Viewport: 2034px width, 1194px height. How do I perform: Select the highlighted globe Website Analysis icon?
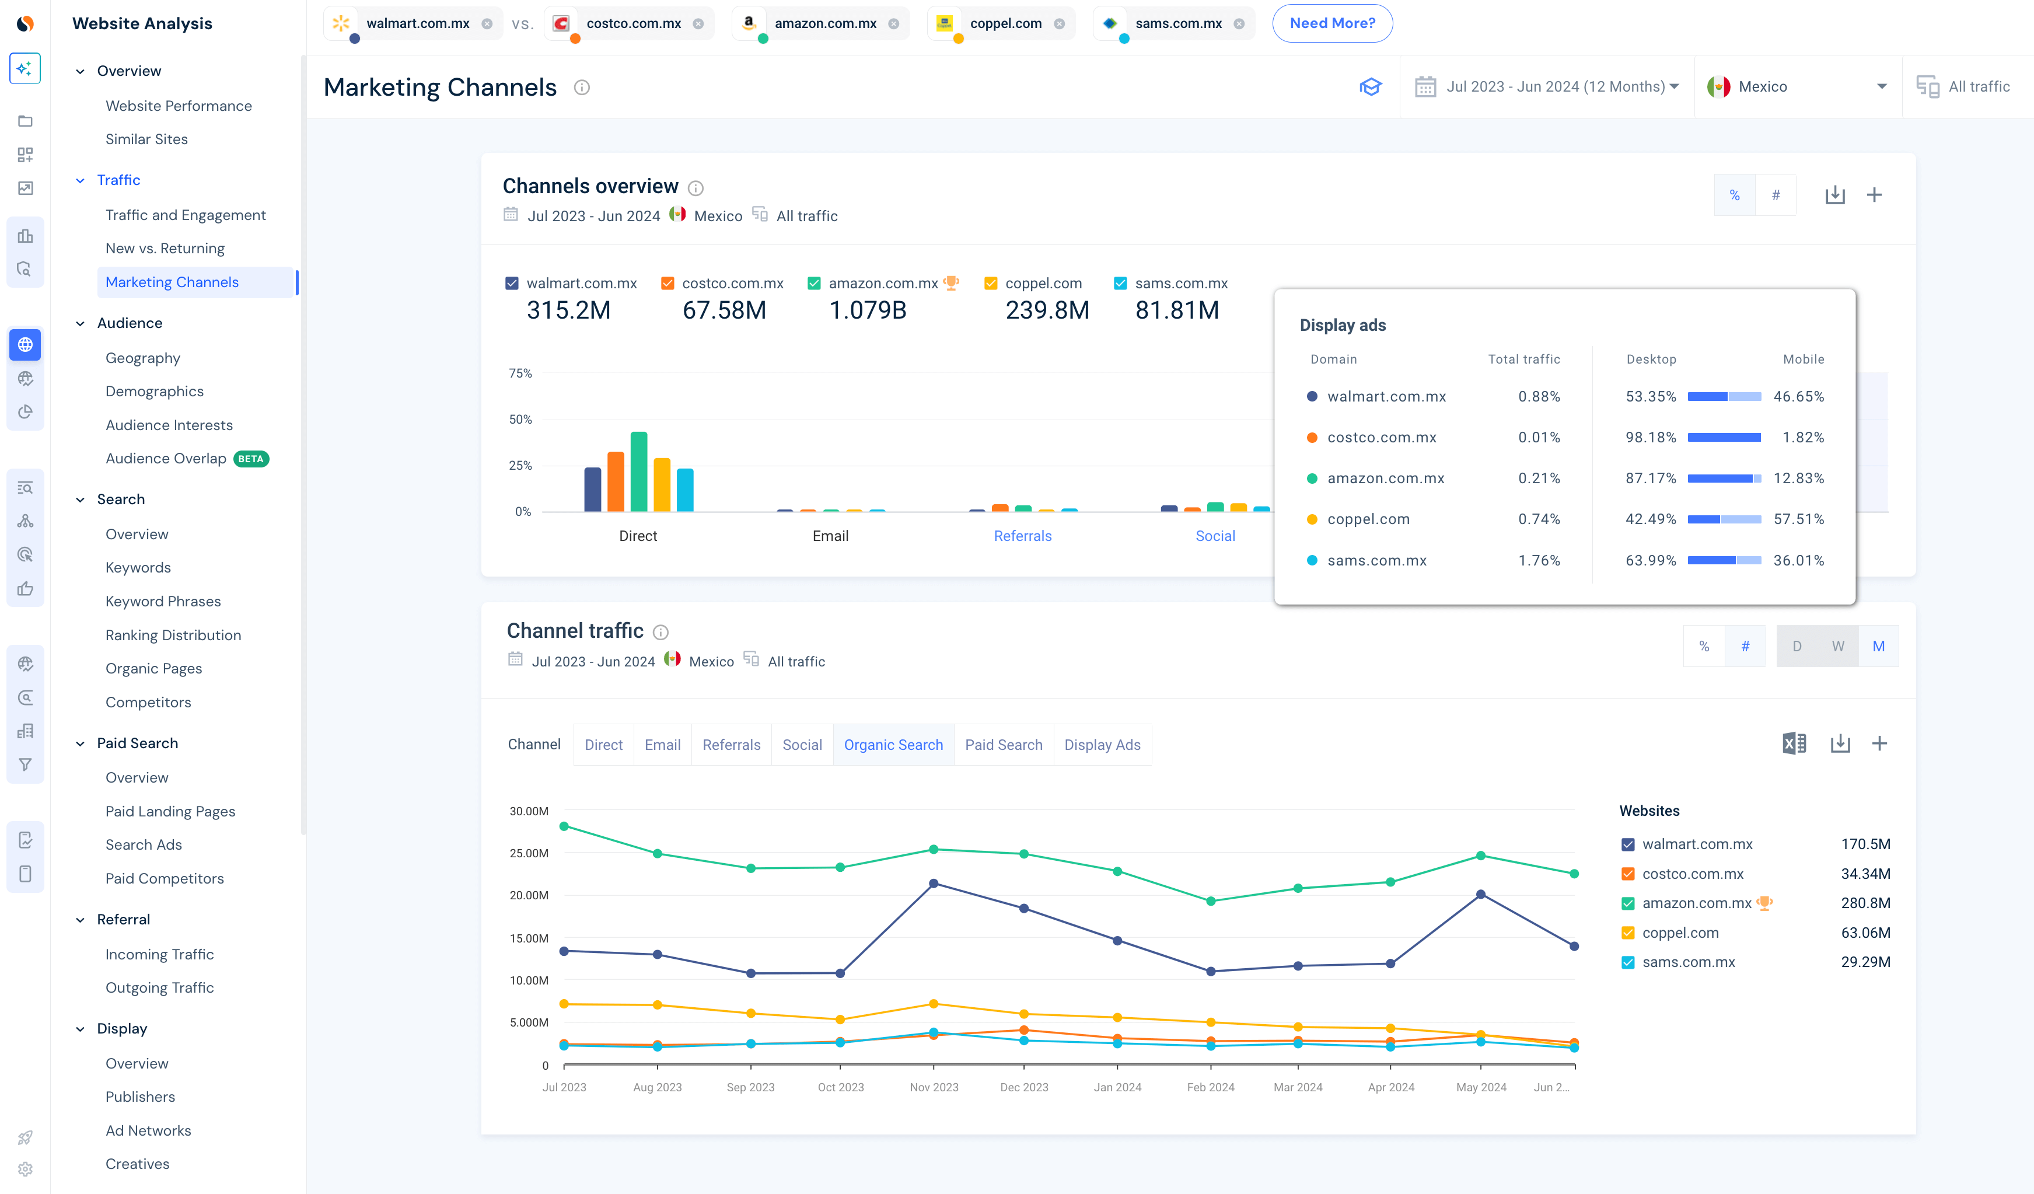click(x=25, y=345)
